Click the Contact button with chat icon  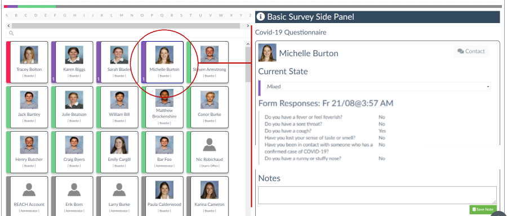[x=471, y=51]
